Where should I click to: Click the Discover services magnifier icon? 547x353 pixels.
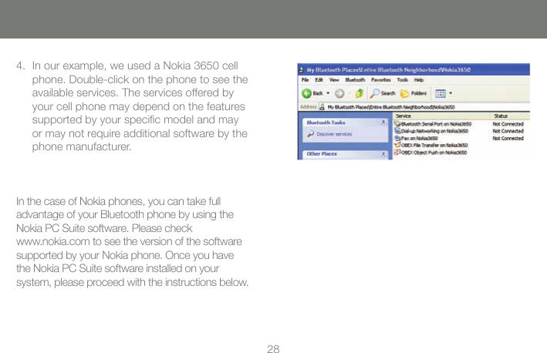pos(310,134)
